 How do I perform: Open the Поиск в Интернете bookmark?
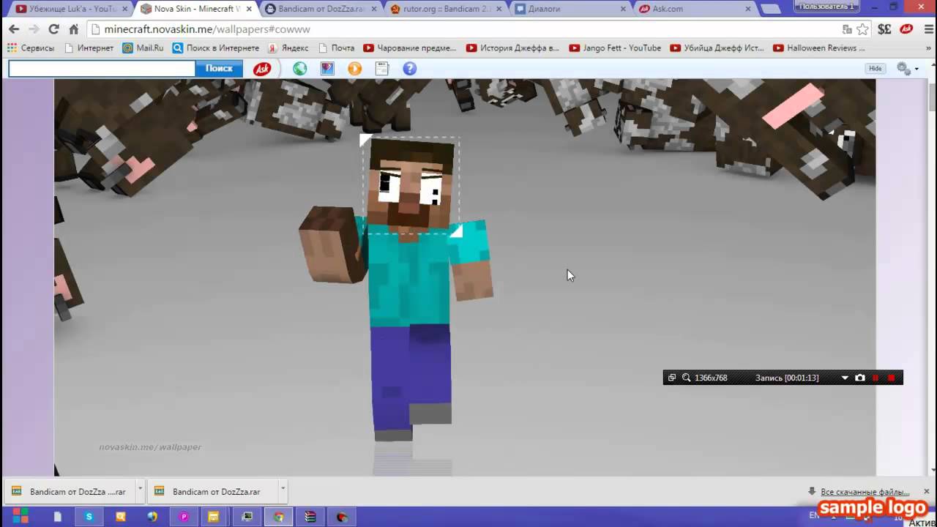pos(214,48)
